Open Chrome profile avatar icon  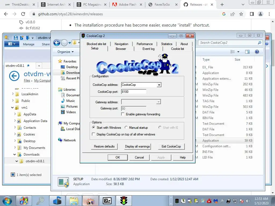[260, 14]
